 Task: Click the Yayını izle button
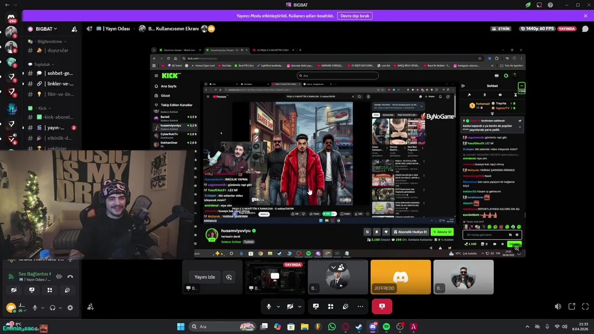(205, 277)
